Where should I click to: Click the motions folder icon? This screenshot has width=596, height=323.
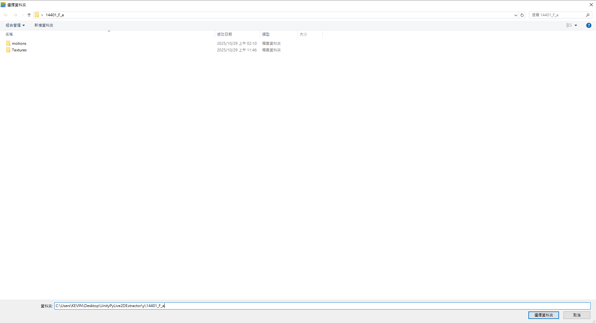coord(8,44)
